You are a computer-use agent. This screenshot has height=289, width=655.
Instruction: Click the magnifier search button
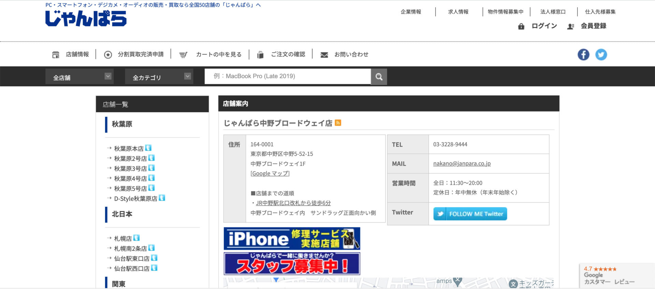(x=379, y=77)
